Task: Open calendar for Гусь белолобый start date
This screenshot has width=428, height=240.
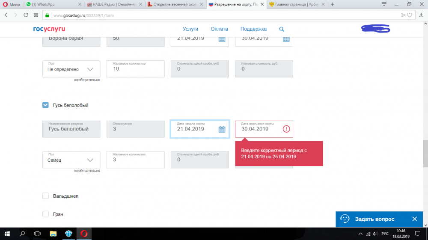Action: [x=222, y=129]
